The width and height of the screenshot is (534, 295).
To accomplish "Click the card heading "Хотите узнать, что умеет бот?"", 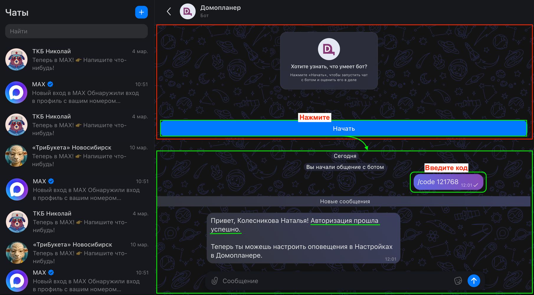I will tap(329, 67).
